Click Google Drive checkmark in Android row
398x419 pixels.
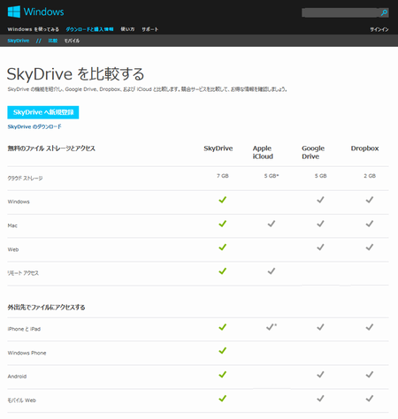(x=320, y=375)
